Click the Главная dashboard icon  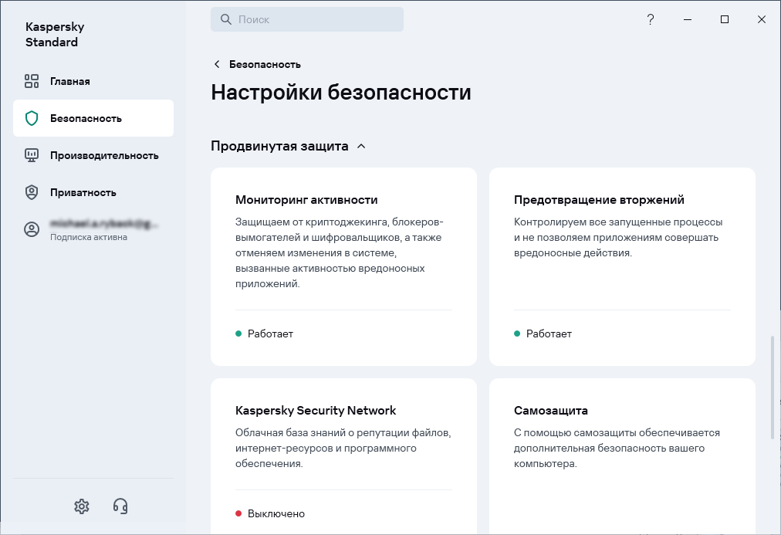pyautogui.click(x=32, y=81)
